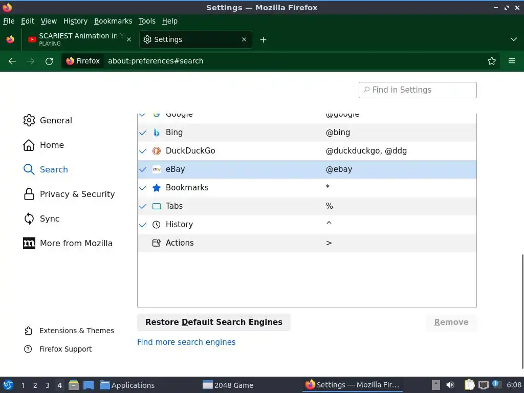Uncheck the eBay search engine checkmark

click(x=143, y=169)
